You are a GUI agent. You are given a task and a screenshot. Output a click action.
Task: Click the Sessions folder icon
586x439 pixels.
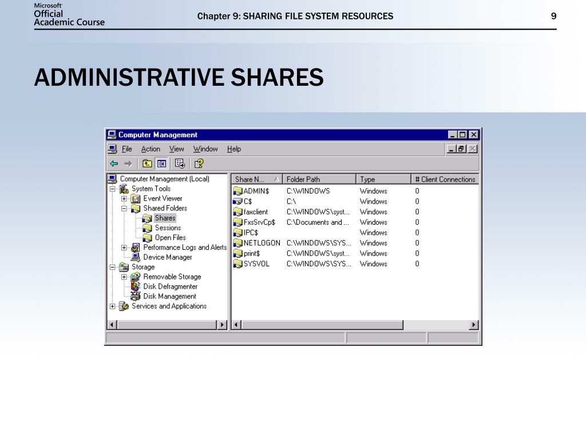point(147,228)
